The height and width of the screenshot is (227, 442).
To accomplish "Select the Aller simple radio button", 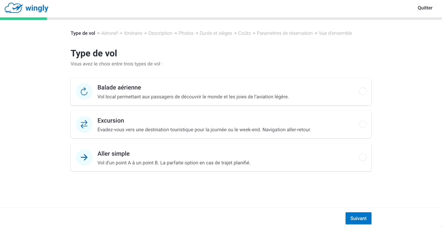I will tap(362, 157).
